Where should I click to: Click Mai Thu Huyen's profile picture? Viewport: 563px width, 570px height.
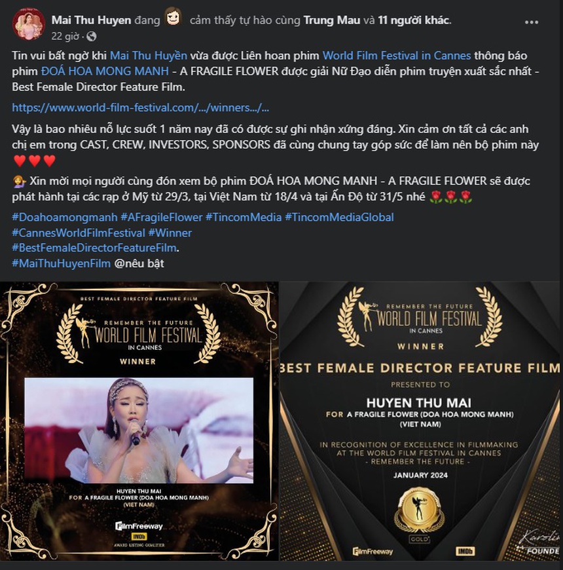[29, 24]
